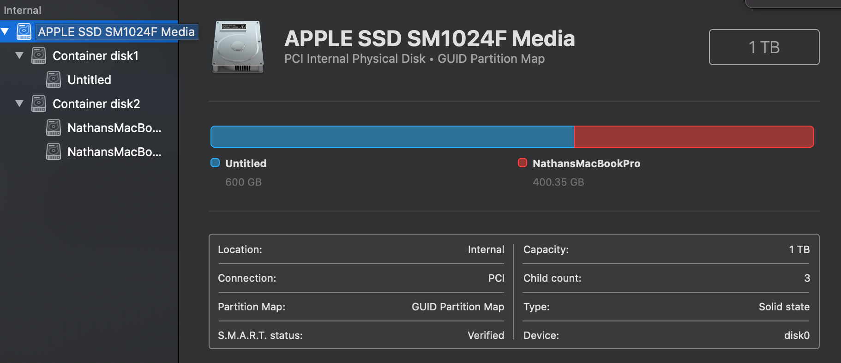Click the Container disk1 drive icon
Screen dimensions: 841x363
coord(39,56)
